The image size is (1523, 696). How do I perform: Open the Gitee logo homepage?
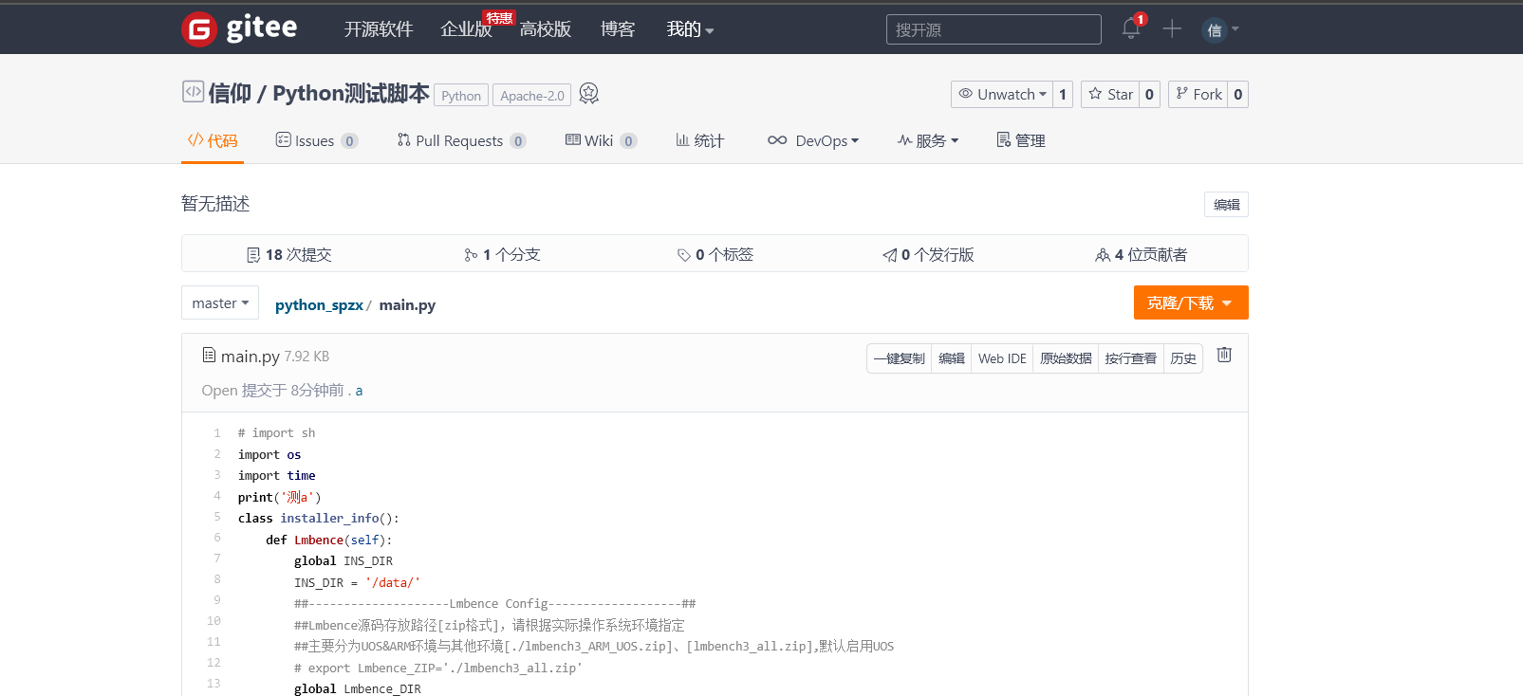[239, 28]
